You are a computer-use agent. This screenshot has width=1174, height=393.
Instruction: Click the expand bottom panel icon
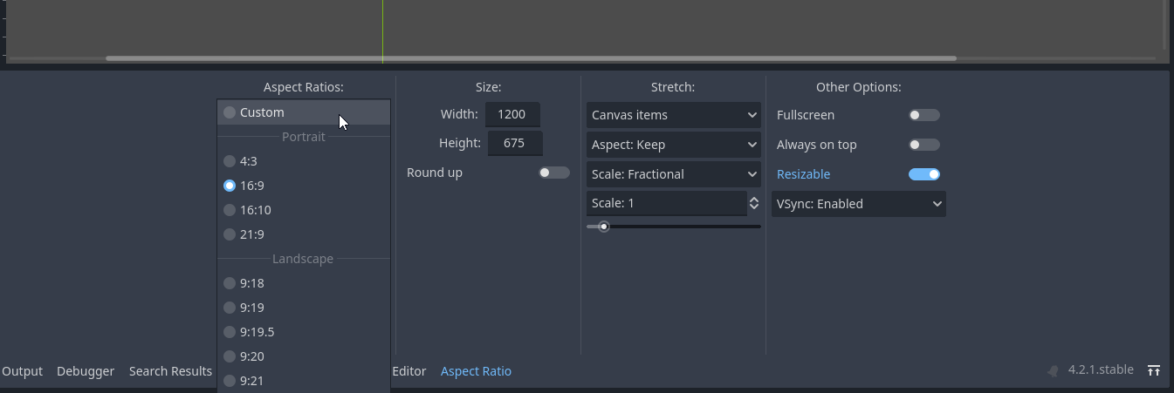(1154, 370)
